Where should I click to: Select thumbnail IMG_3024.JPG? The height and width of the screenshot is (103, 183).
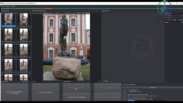coord(24,20)
